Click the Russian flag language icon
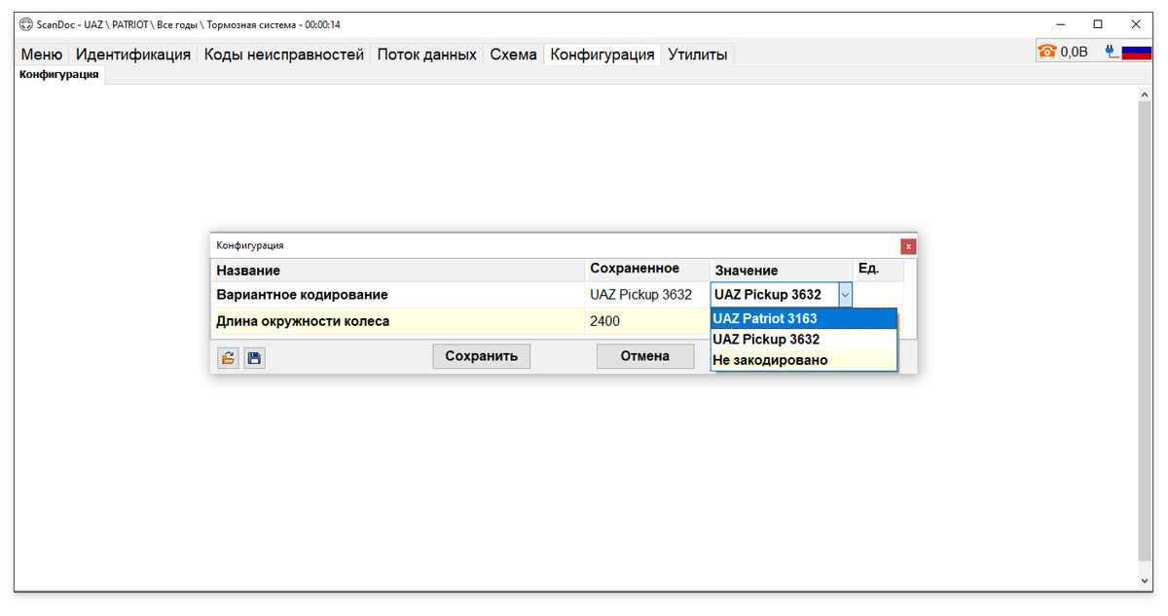Screen dimensions: 1168x616 [x=1136, y=52]
